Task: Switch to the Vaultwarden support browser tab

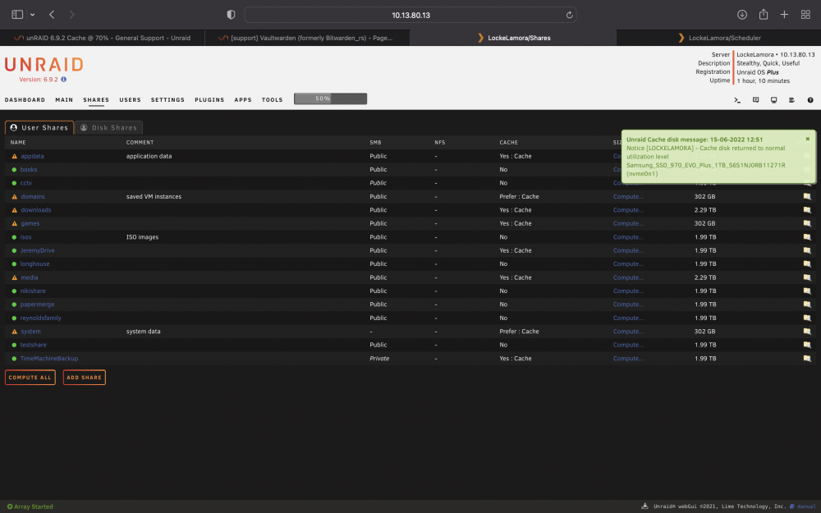Action: coord(307,38)
